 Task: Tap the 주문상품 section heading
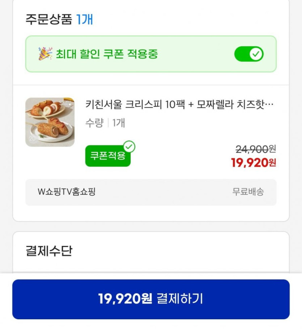pos(48,19)
